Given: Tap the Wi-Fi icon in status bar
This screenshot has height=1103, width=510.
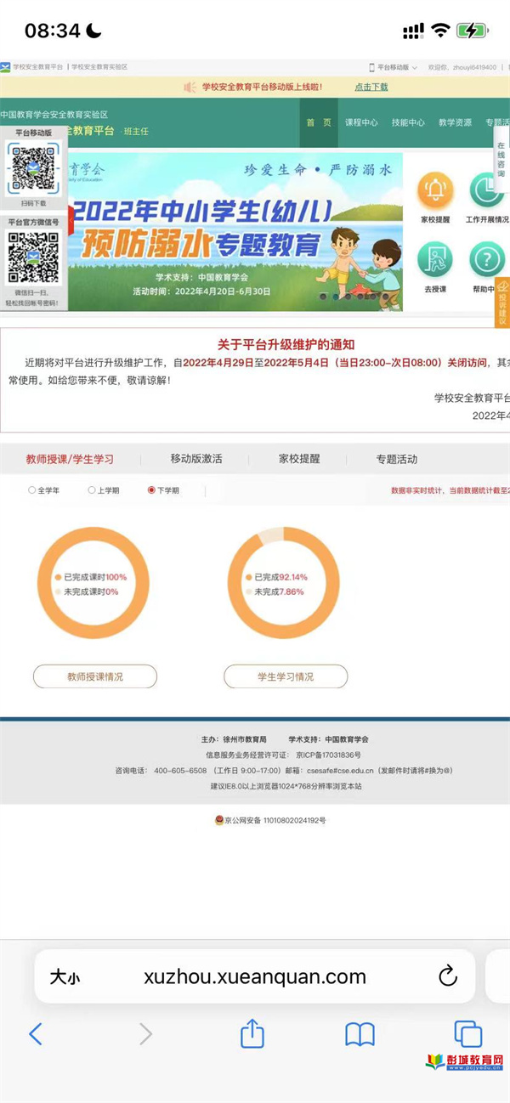Looking at the screenshot, I should [440, 31].
